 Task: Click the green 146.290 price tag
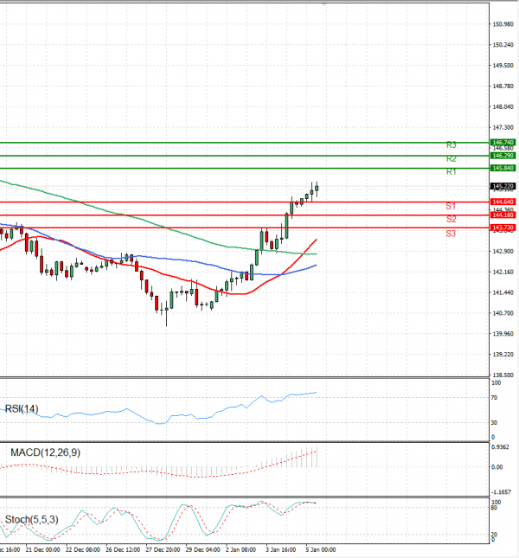coord(503,156)
